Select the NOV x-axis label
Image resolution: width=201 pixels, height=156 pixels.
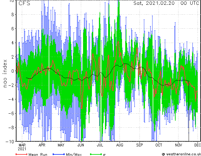point(178,145)
